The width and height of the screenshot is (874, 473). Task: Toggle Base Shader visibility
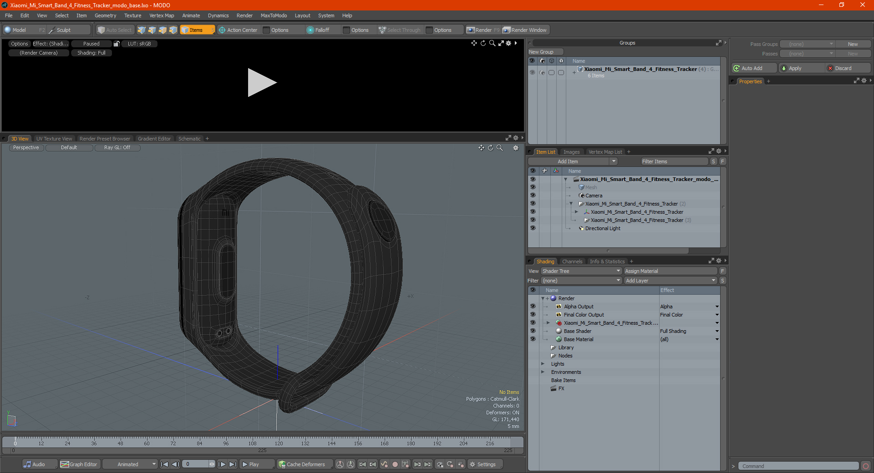click(x=533, y=331)
